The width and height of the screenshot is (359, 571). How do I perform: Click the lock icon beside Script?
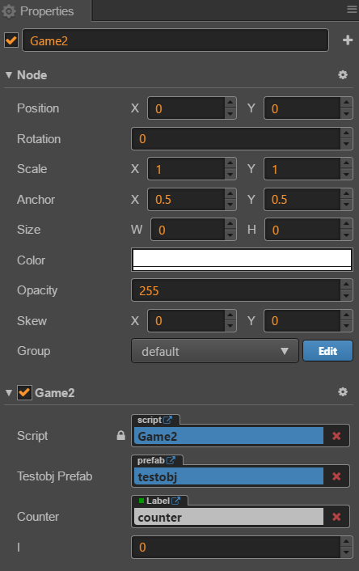(x=121, y=436)
